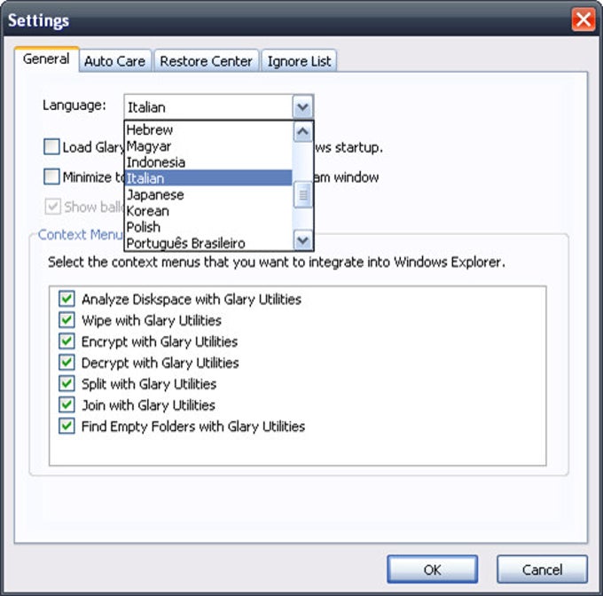
Task: Toggle Minimize to tray checkbox
Action: tap(51, 176)
